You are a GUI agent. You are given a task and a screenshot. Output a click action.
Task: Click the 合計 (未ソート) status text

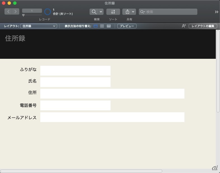pos(63,14)
